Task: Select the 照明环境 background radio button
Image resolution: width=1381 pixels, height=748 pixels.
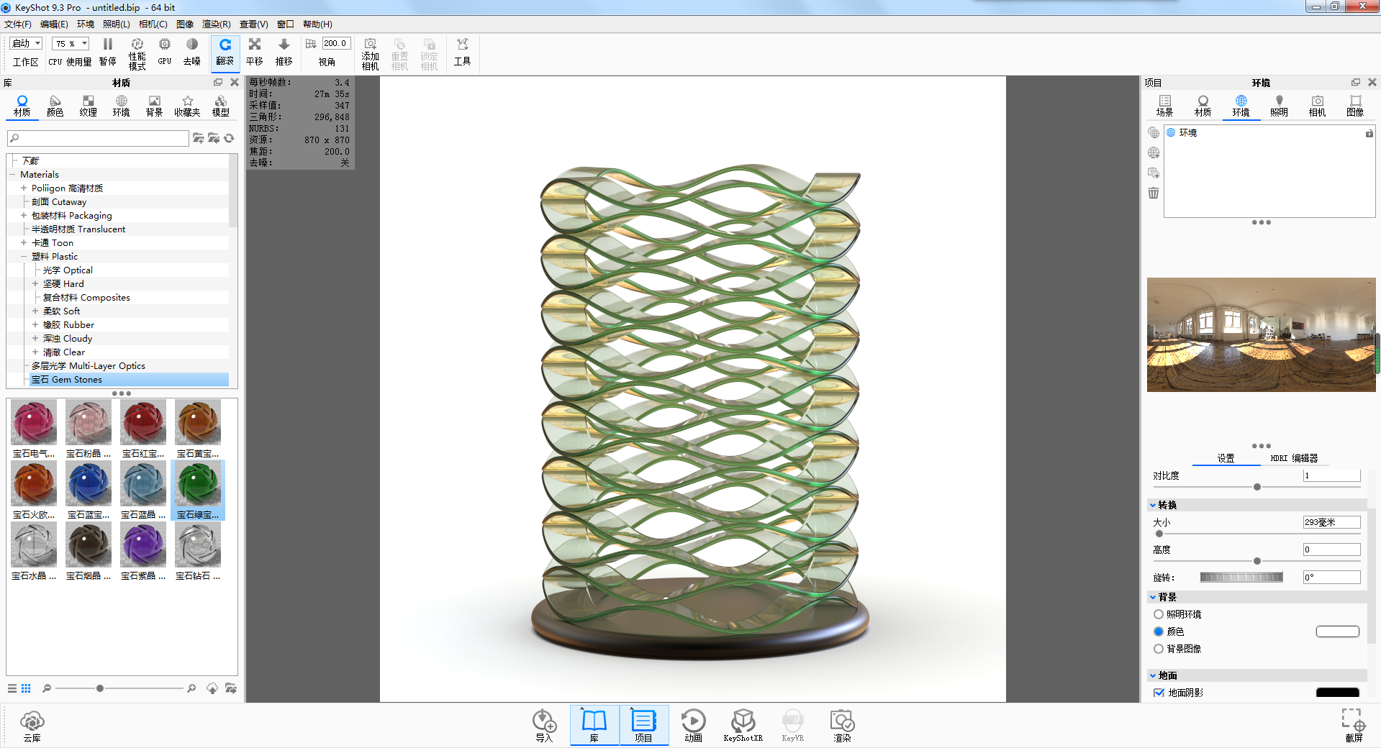Action: tap(1159, 614)
